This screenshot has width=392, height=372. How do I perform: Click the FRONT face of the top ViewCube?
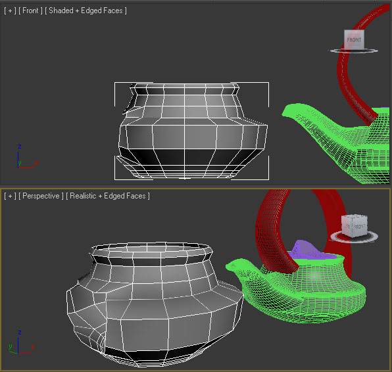[x=354, y=39]
